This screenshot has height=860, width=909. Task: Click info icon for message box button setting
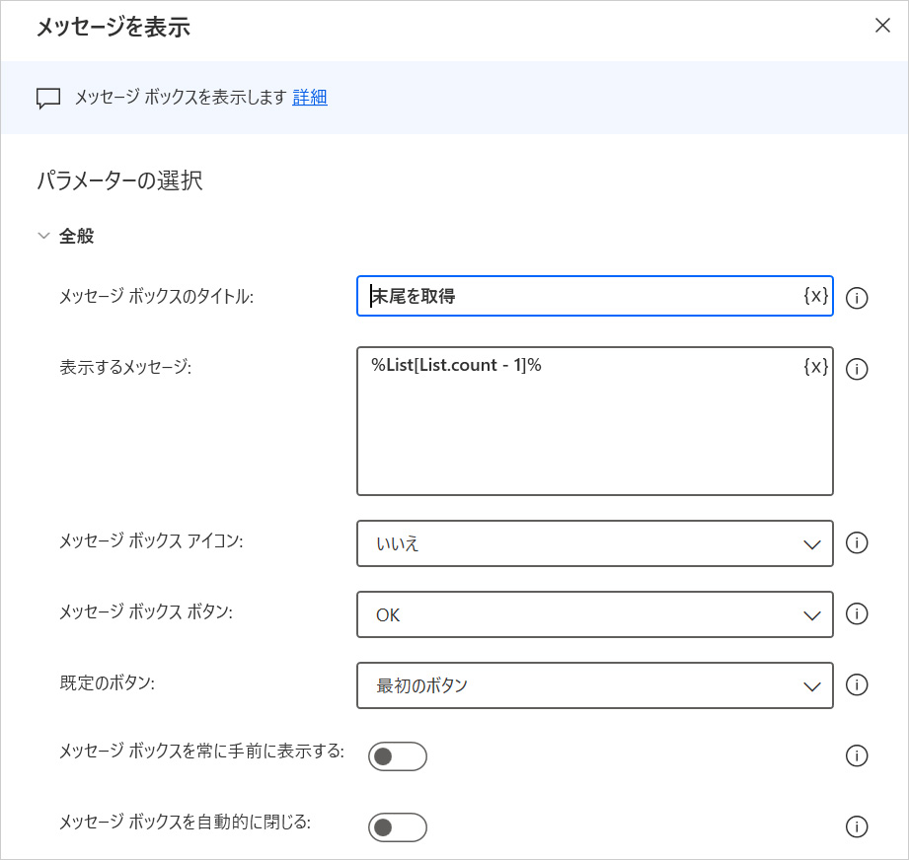tap(857, 614)
